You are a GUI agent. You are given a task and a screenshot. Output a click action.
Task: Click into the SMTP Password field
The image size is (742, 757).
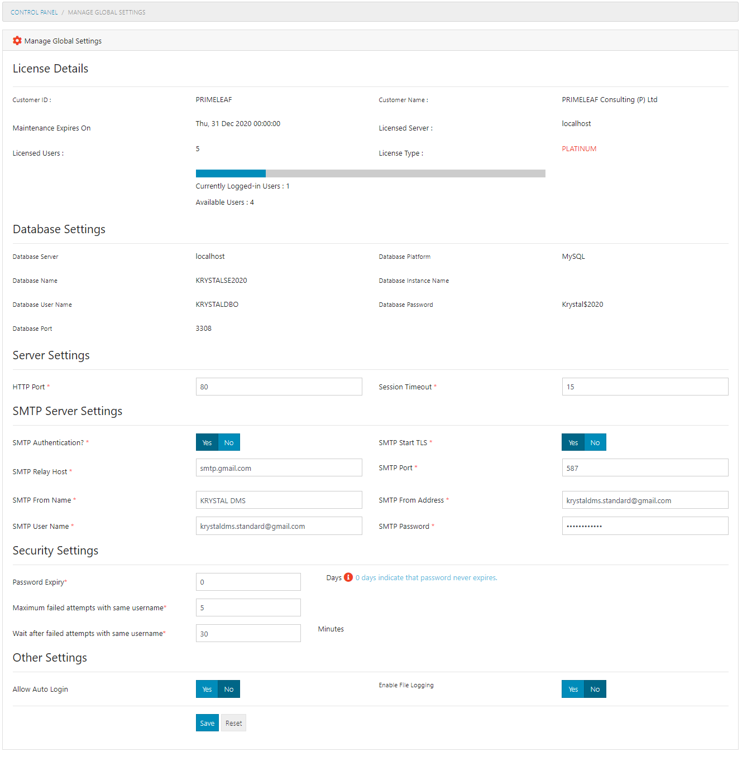click(x=645, y=526)
